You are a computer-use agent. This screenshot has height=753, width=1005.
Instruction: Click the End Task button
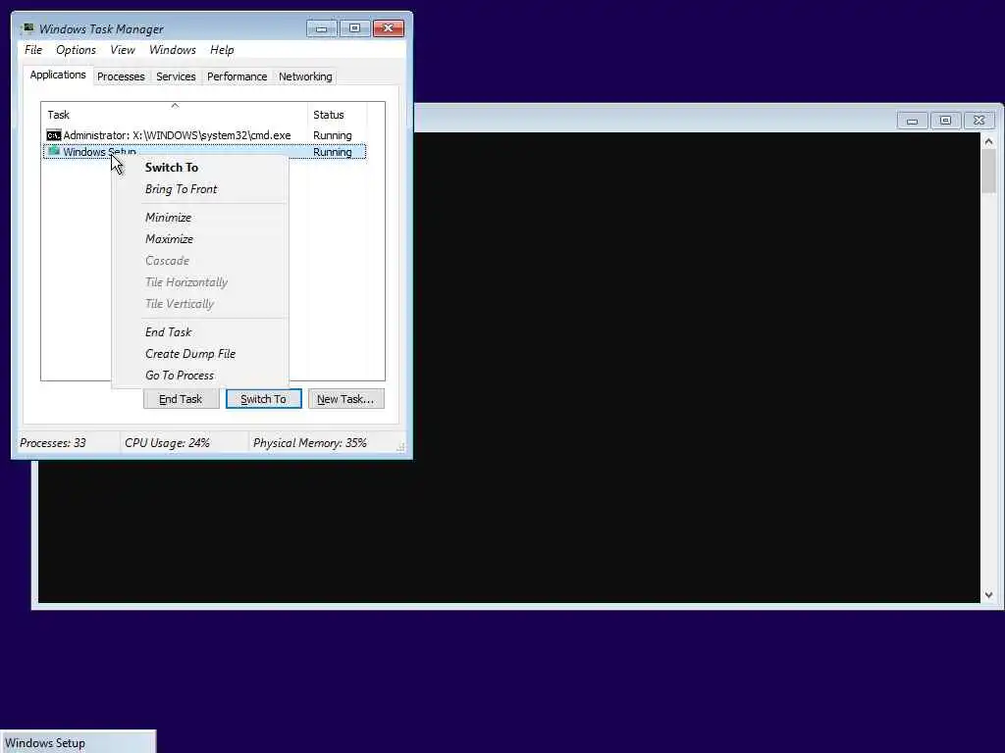[181, 399]
